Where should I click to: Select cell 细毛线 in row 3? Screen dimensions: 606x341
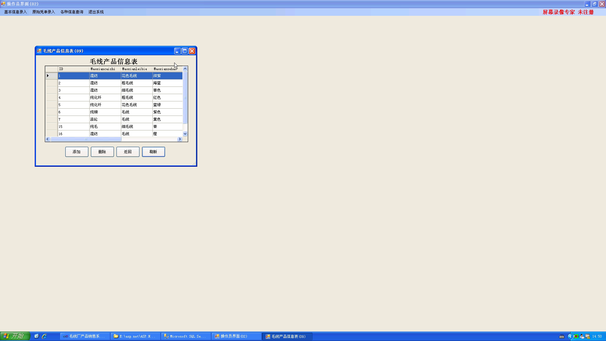pos(137,90)
